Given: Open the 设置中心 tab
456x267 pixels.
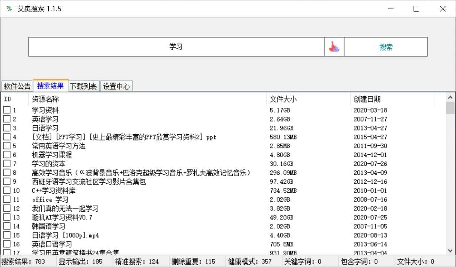Looking at the screenshot, I should coord(117,86).
